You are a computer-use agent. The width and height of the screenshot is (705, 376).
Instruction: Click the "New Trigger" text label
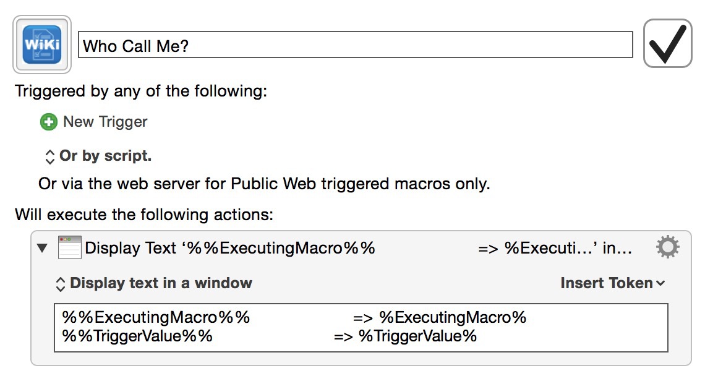(106, 122)
